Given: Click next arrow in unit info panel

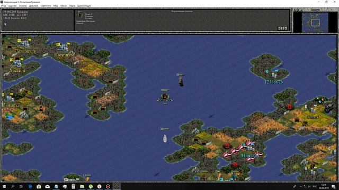Looking at the screenshot, I should [285, 28].
